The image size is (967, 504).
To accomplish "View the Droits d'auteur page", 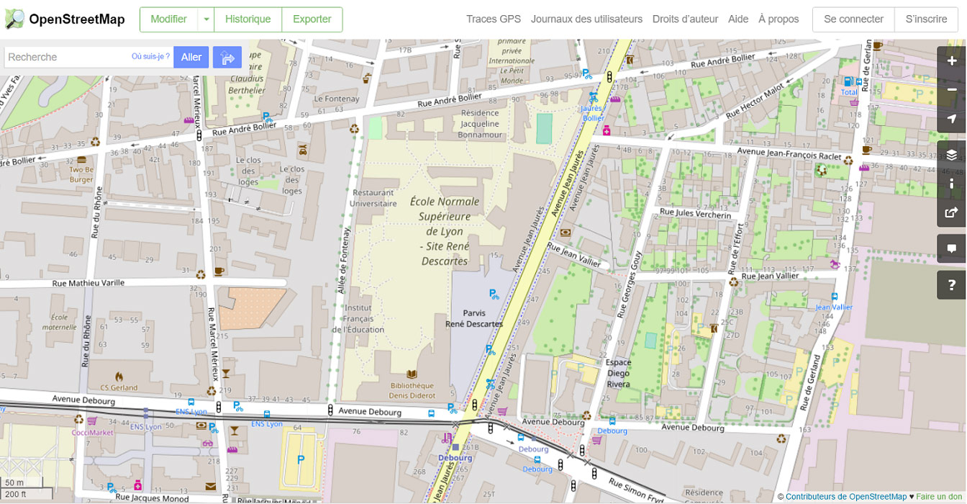I will coord(684,19).
